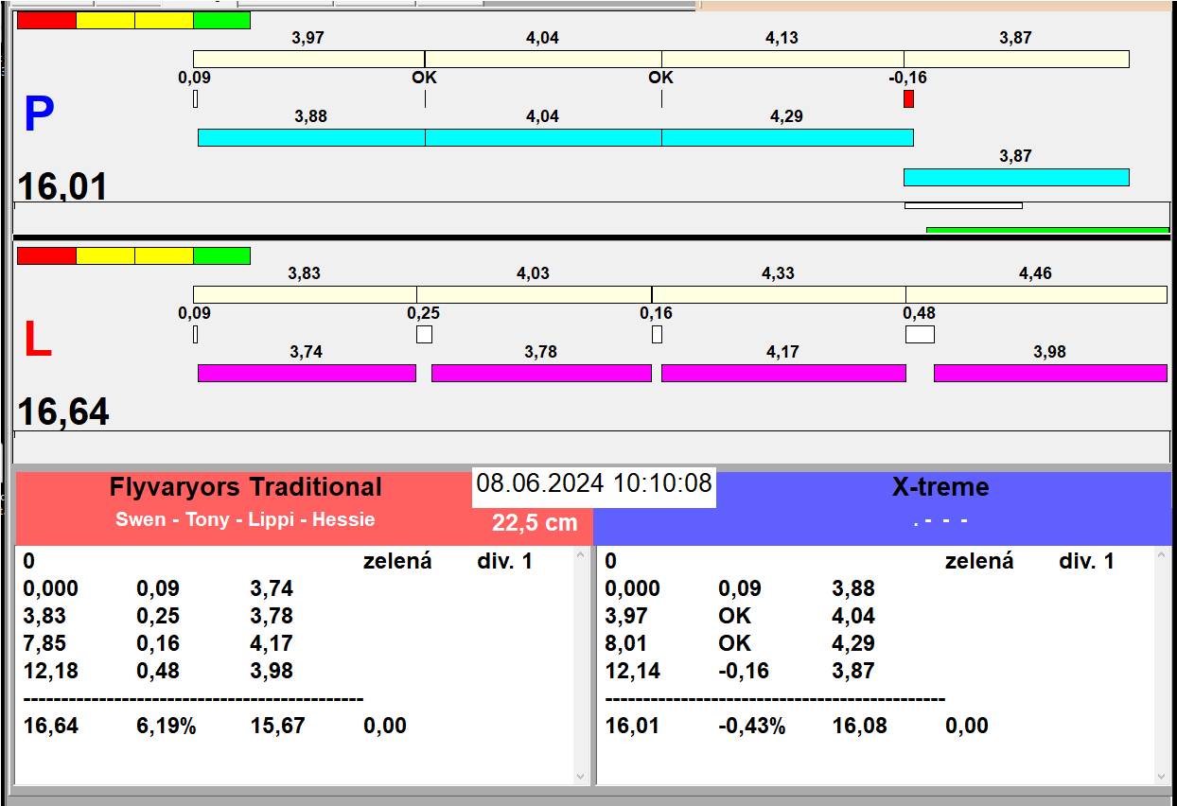Select cream segment 4,13 in lane P
The width and height of the screenshot is (1177, 806).
coord(782,59)
